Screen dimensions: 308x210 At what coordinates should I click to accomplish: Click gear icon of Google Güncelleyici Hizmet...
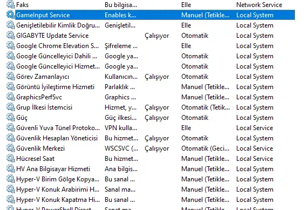(x=10, y=66)
